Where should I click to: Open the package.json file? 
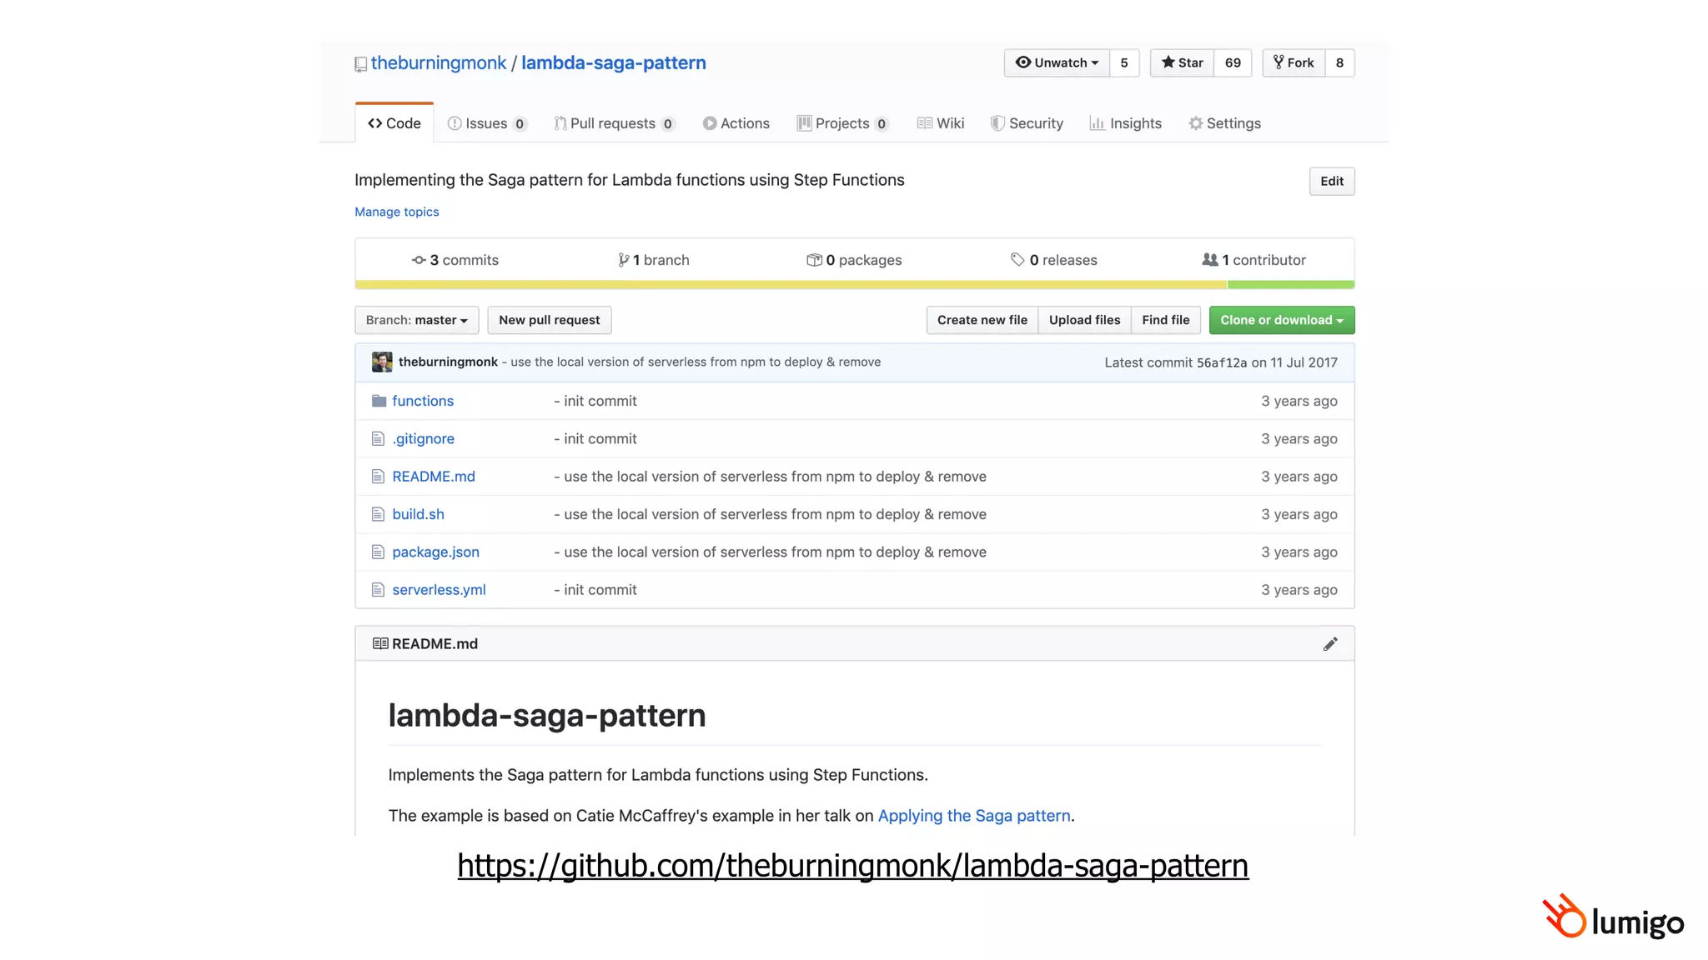pos(436,552)
